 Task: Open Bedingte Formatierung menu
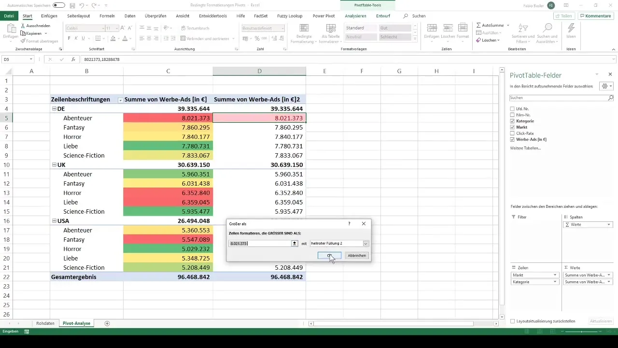[304, 34]
